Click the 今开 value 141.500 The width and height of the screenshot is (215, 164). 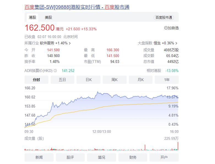tap(53, 50)
